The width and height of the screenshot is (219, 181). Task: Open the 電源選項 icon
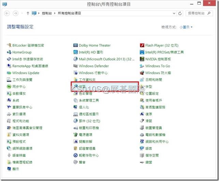click(x=75, y=135)
